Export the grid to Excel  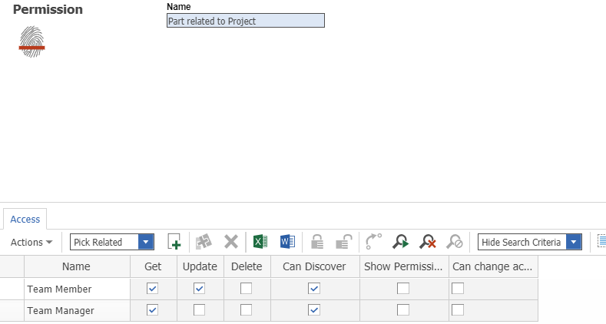(260, 242)
